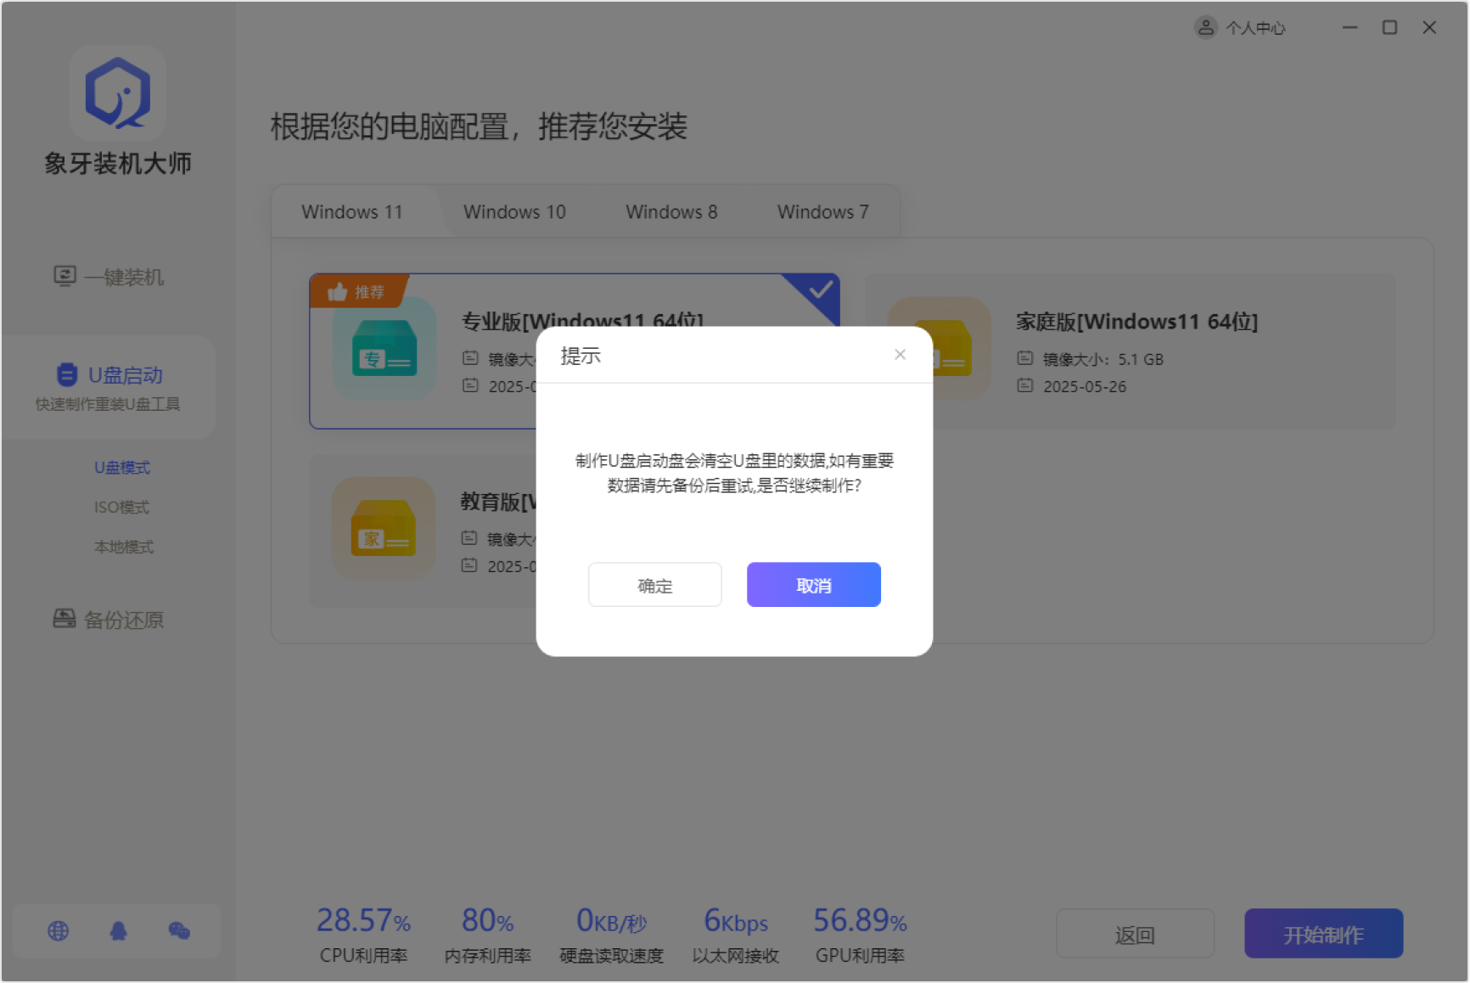The height and width of the screenshot is (983, 1470).
Task: Click the green 专业版 disk icon
Action: 384,349
